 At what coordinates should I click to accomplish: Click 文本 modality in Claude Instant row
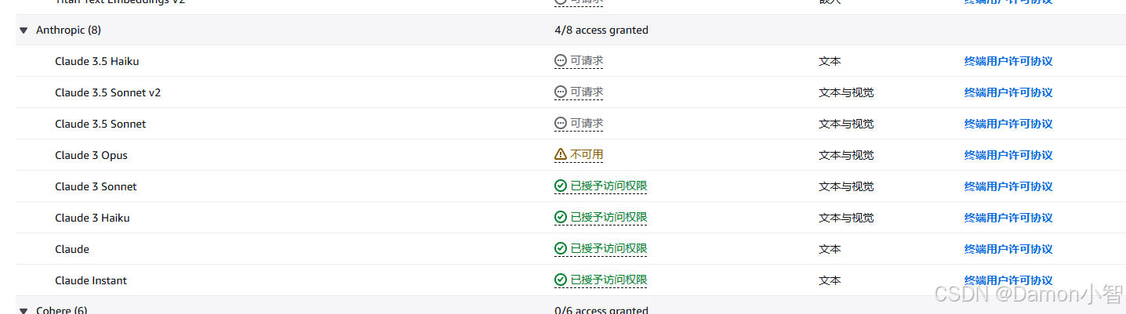tap(830, 280)
